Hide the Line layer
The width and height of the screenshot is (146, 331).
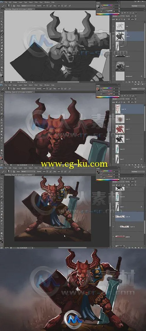[113, 26]
